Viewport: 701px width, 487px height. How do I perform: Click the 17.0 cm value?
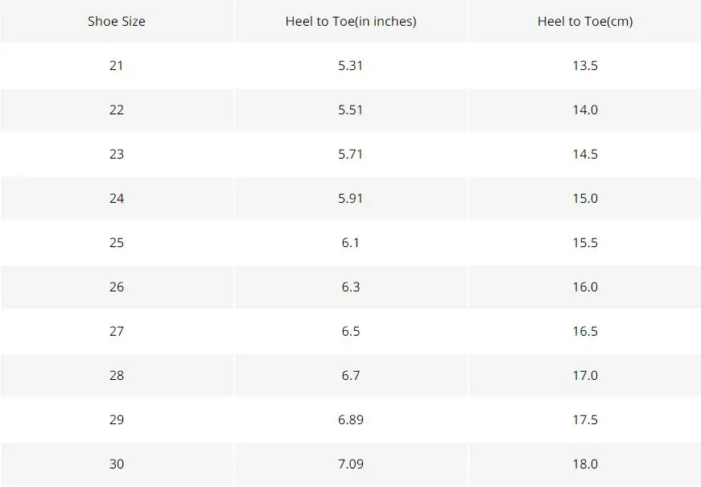click(x=585, y=376)
